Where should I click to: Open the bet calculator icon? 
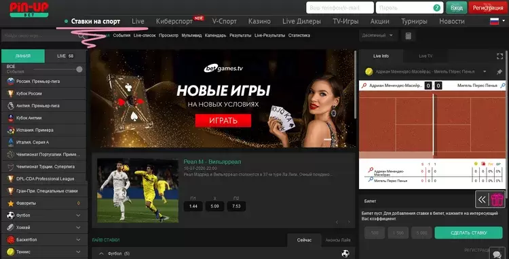point(408,36)
